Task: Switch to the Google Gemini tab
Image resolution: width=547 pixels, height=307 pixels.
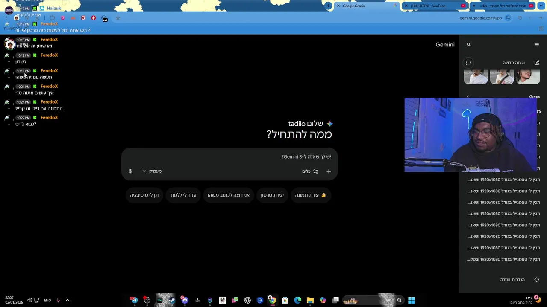Action: pyautogui.click(x=367, y=6)
